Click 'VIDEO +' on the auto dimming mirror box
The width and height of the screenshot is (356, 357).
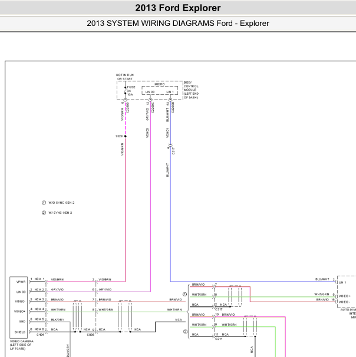345,296
